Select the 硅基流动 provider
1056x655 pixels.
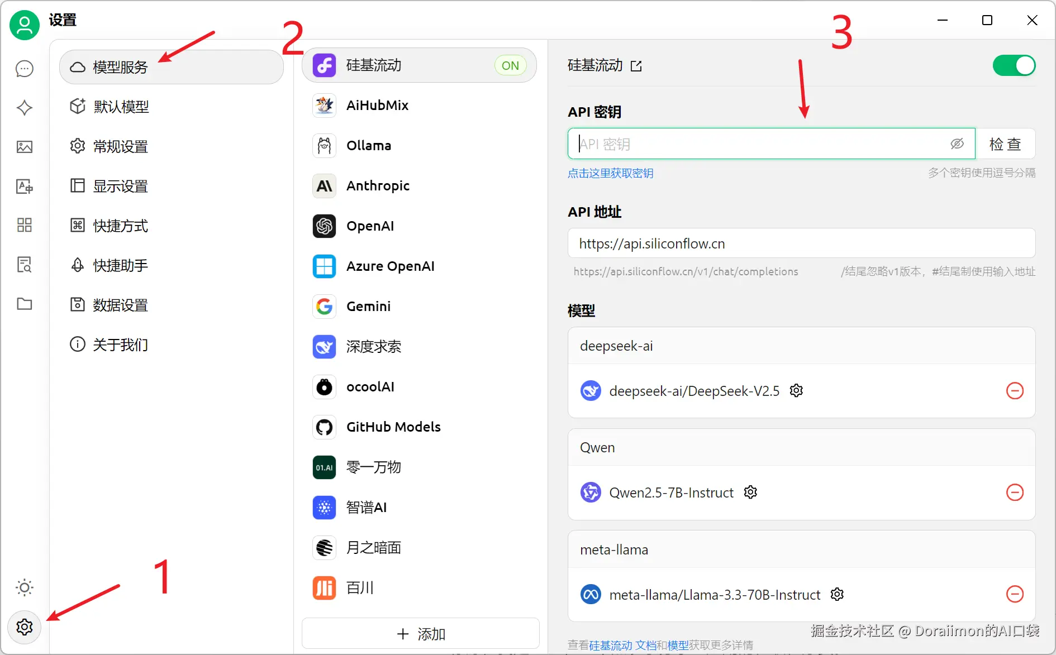coord(419,65)
